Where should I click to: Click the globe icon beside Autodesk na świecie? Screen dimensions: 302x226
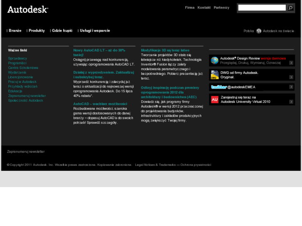pyautogui.click(x=259, y=31)
